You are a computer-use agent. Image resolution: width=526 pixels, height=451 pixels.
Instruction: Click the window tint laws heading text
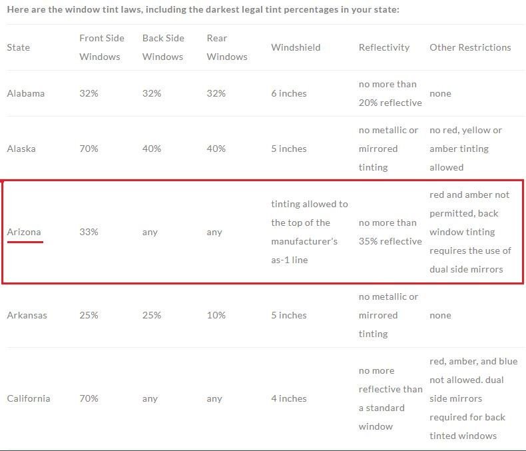tap(203, 11)
